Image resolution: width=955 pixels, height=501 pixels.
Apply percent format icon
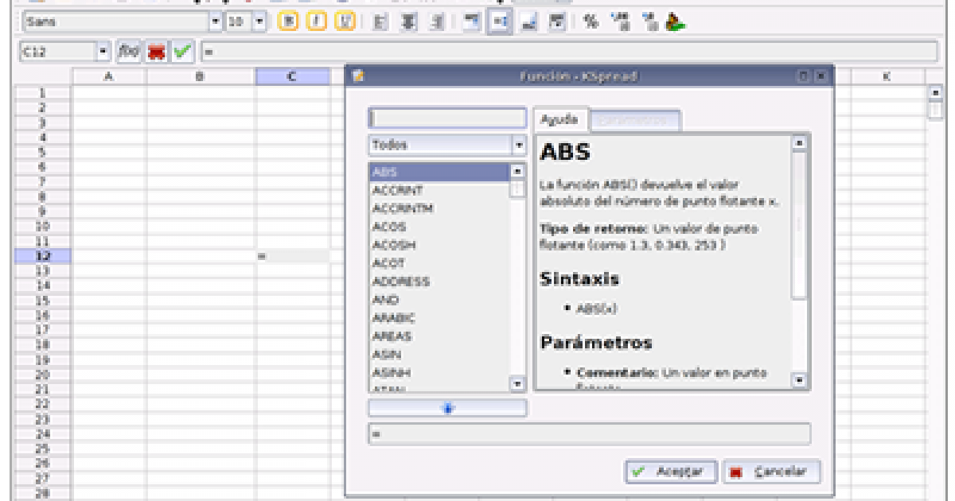tap(591, 23)
